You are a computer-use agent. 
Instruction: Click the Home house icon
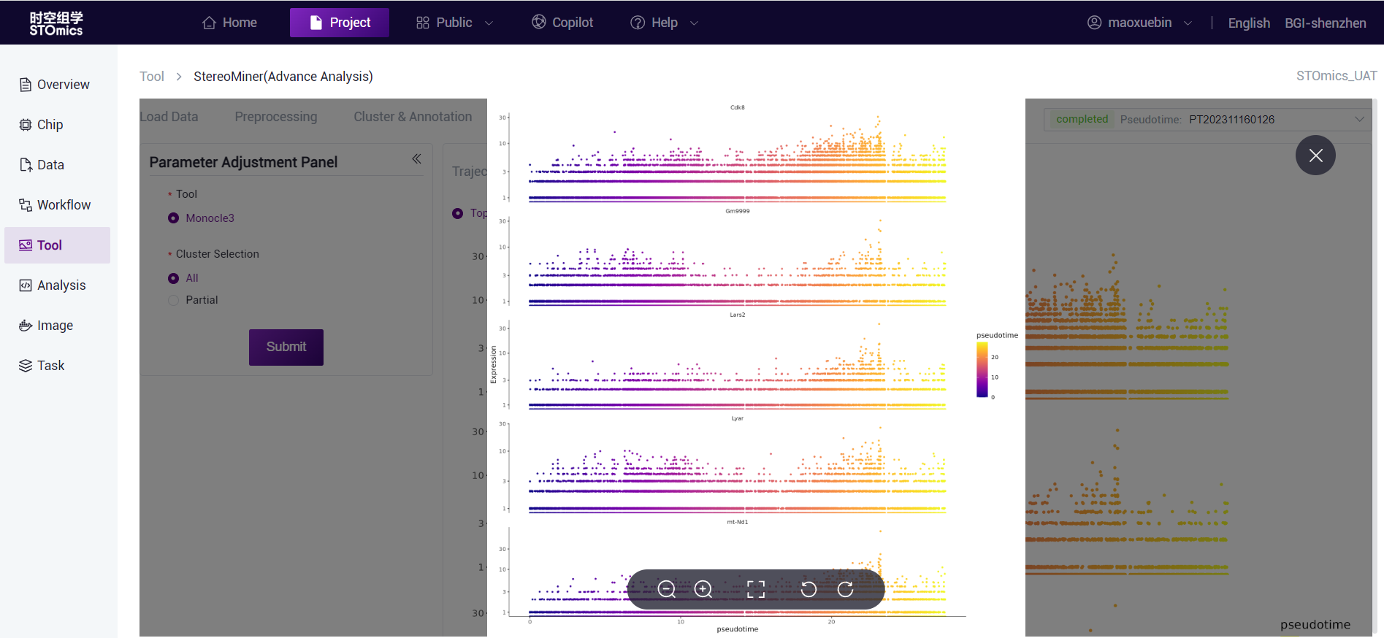[x=209, y=23]
